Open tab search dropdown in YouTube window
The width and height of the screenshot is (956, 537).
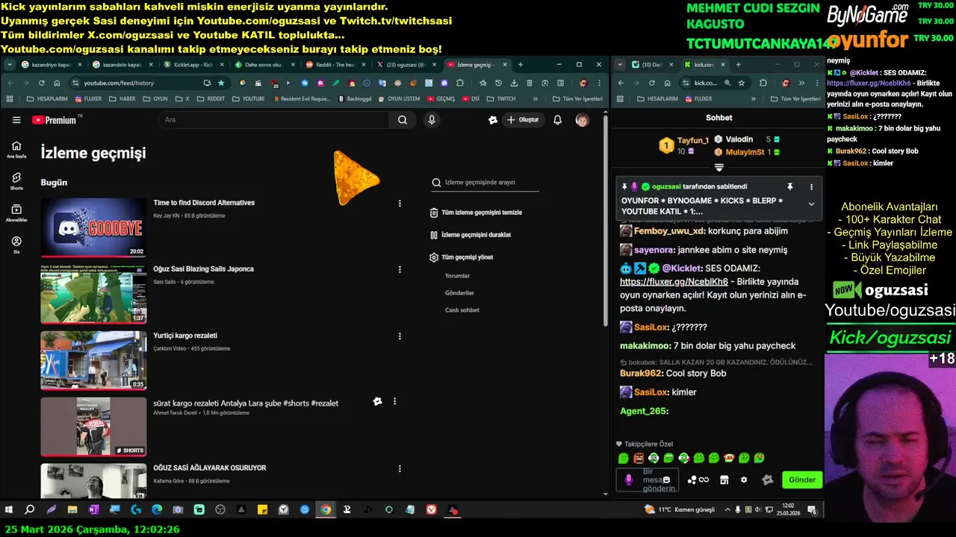(9, 65)
